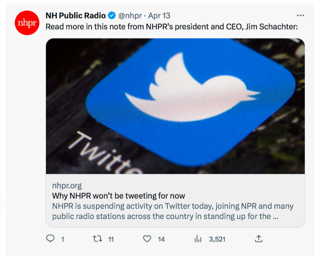View tweet analytics bar chart icon
Image resolution: width=322 pixels, height=256 pixels.
tap(199, 239)
